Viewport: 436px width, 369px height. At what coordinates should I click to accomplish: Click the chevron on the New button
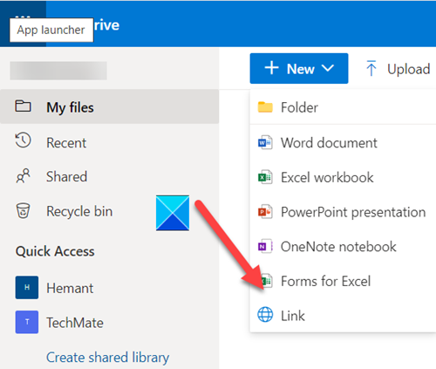[x=328, y=68]
